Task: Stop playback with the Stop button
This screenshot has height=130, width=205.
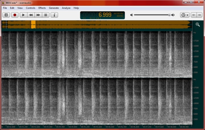Action: tap(46, 15)
